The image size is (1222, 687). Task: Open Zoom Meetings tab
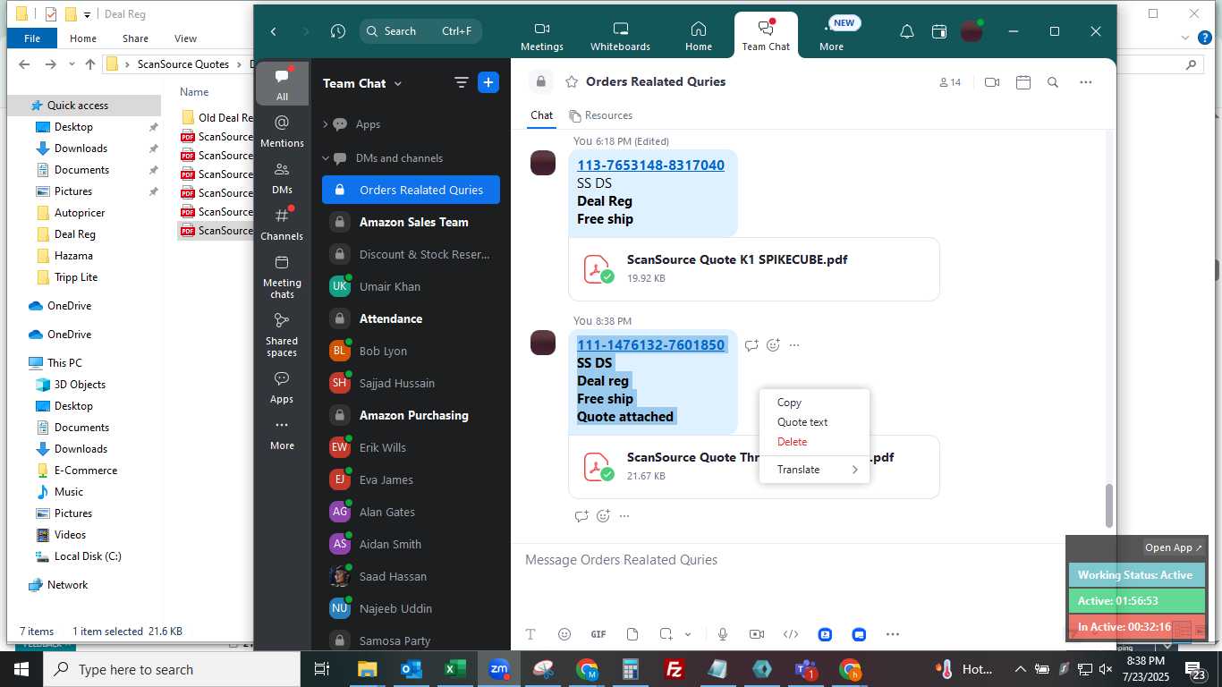pyautogui.click(x=541, y=36)
